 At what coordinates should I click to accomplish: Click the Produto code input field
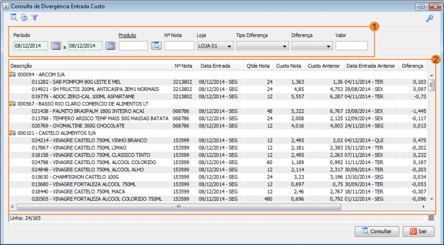pos(133,46)
